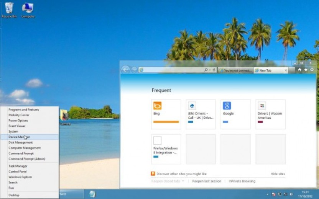Click the taskbar clock showing 15:31

305,194
